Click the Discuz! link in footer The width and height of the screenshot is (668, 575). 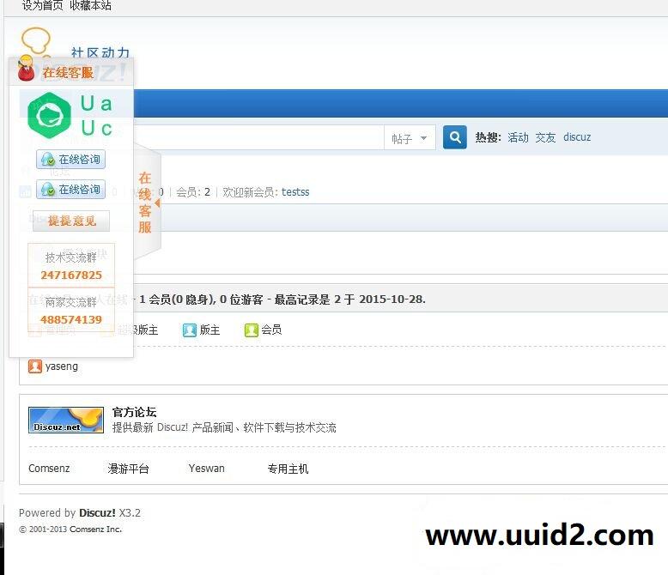[97, 513]
